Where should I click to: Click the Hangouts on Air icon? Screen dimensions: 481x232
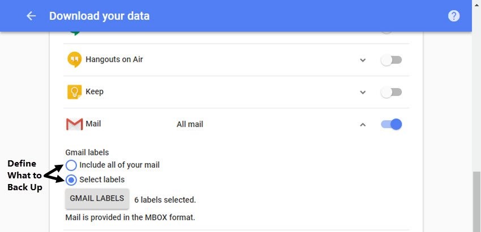click(x=75, y=59)
